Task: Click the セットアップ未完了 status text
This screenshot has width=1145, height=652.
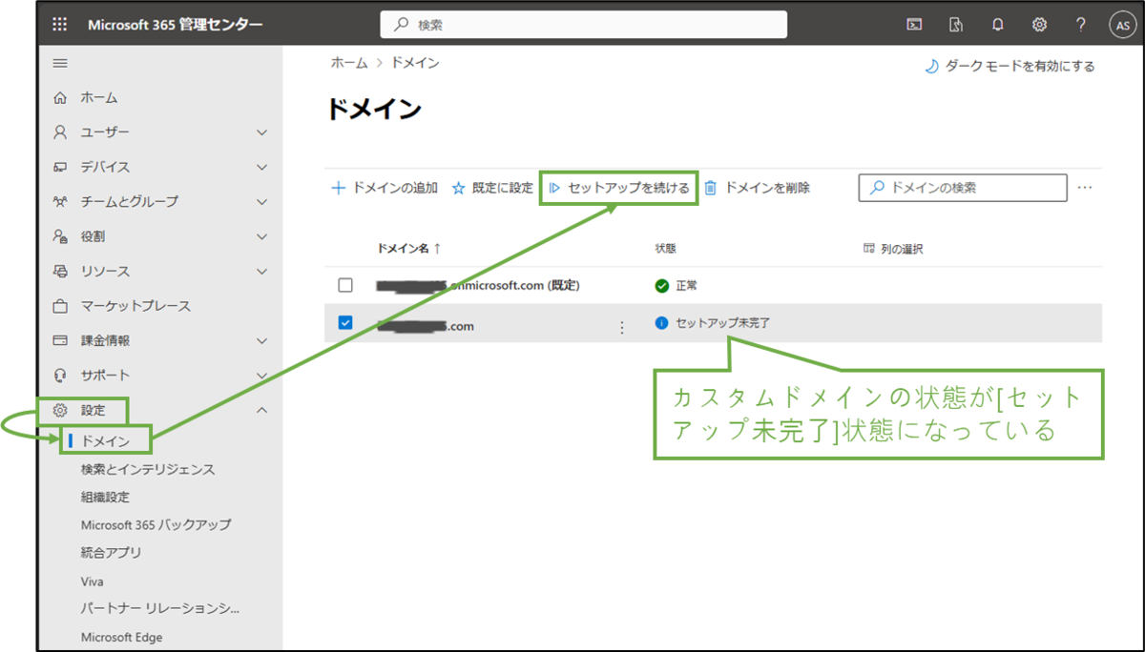Action: [722, 323]
